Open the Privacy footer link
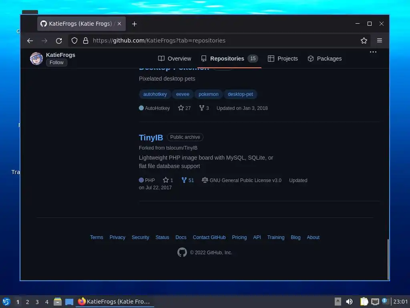Screen dimensions: 410x308 [x=117, y=237]
